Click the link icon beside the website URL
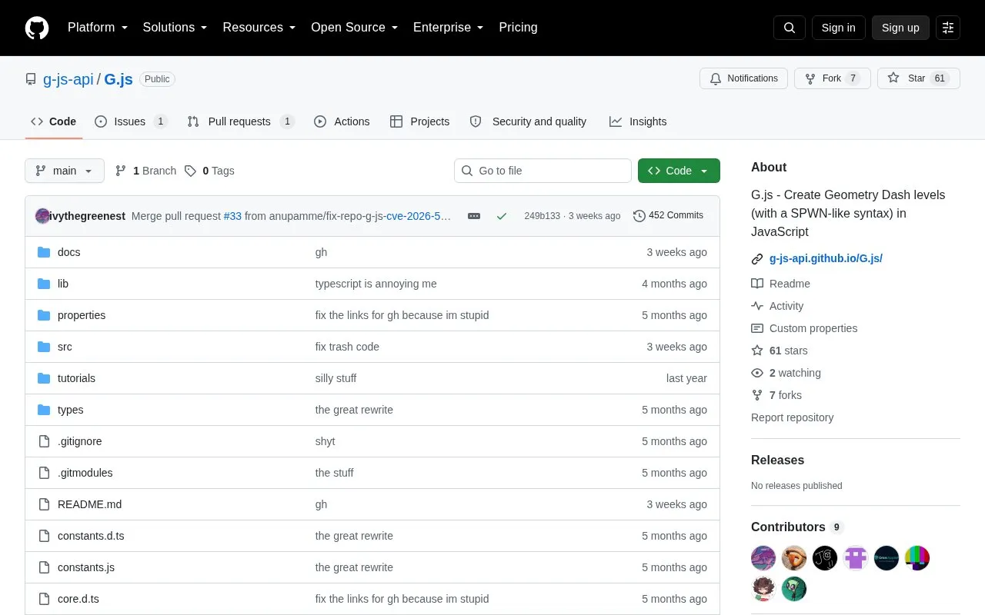985x615 pixels. point(757,259)
